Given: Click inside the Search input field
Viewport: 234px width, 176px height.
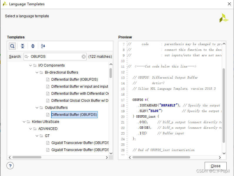Looking at the screenshot, I should click(55, 57).
